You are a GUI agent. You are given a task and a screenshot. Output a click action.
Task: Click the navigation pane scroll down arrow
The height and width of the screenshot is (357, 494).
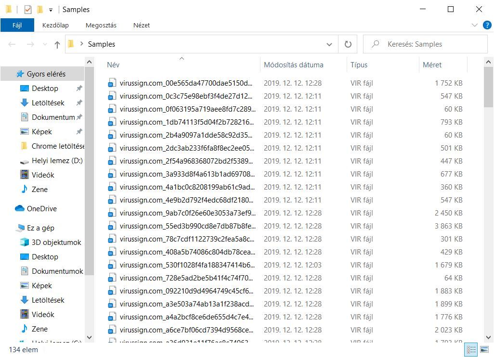click(90, 337)
